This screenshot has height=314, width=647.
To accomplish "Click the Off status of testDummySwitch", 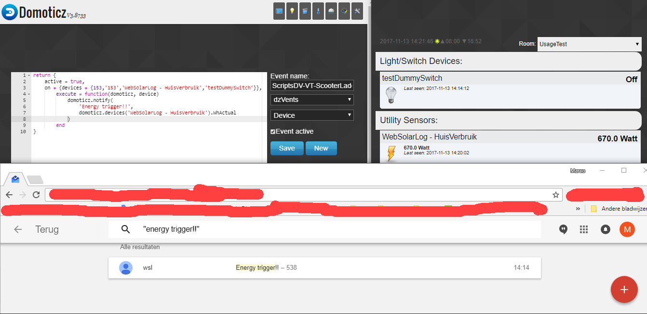I will [x=632, y=79].
